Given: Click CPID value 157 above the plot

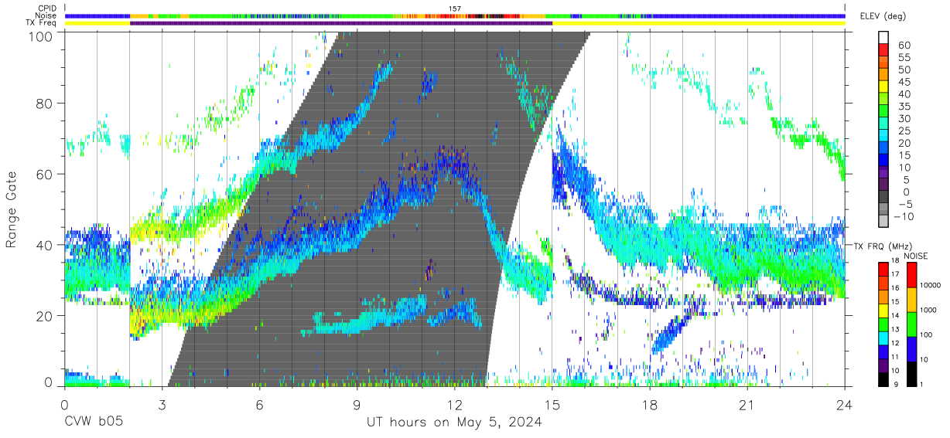Looking at the screenshot, I should (455, 8).
